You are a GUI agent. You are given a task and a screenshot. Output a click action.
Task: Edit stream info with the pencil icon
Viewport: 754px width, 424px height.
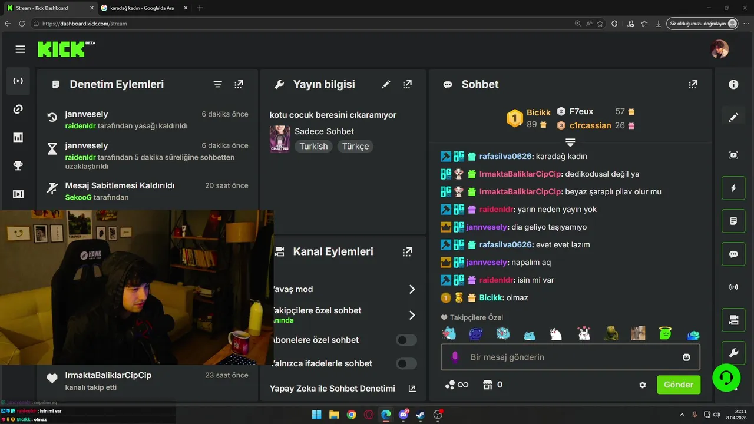pos(386,84)
